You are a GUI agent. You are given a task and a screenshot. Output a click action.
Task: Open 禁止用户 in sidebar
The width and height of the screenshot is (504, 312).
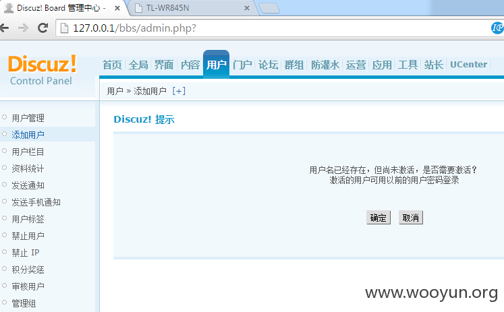pyautogui.click(x=28, y=236)
